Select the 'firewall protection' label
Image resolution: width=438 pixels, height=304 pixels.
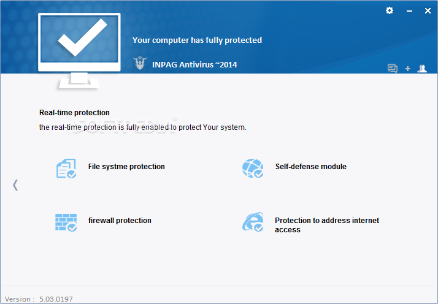point(120,221)
